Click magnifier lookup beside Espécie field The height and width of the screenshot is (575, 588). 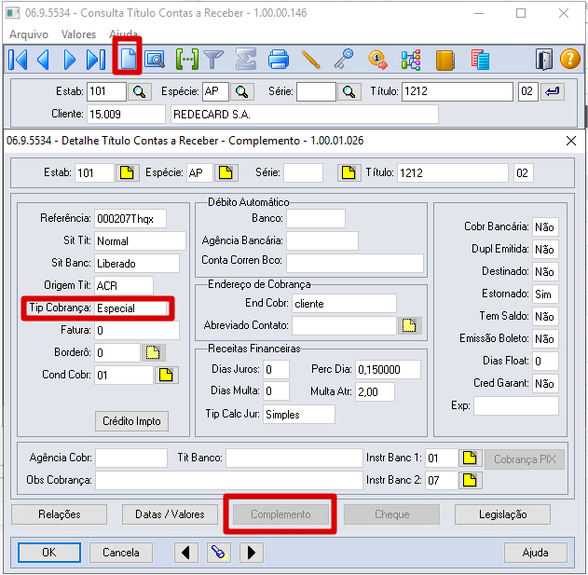coord(242,91)
